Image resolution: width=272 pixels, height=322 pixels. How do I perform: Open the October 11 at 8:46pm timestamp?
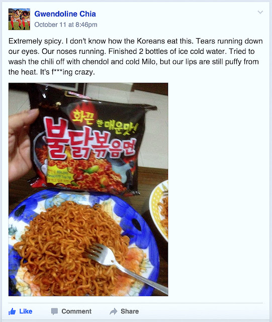coord(66,25)
